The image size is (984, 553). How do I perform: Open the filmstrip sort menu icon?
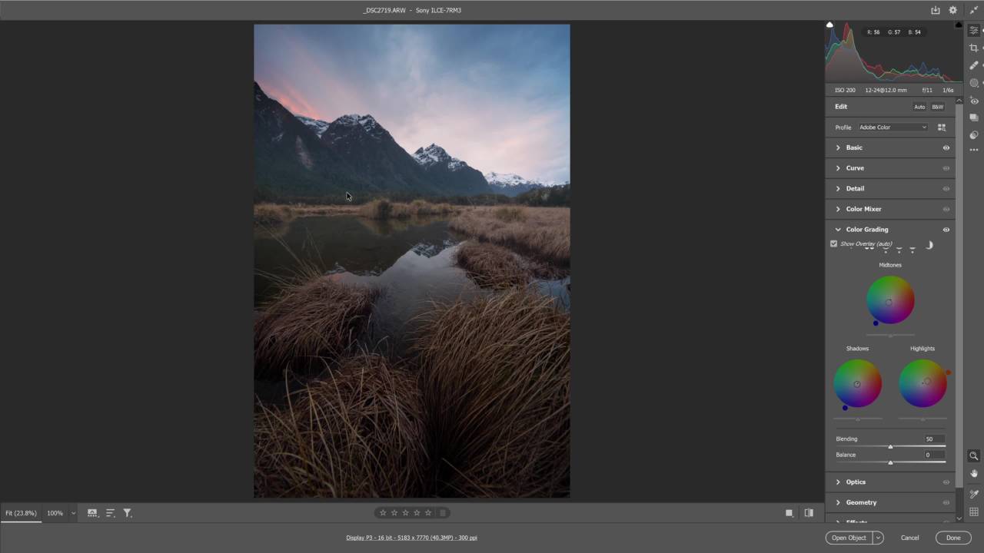pyautogui.click(x=110, y=513)
